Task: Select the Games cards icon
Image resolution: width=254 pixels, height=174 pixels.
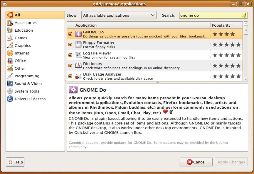Action: click(x=10, y=38)
